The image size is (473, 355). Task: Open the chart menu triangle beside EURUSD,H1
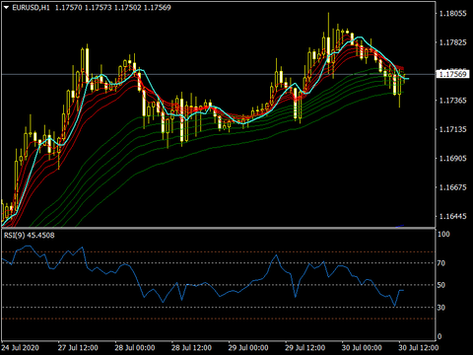click(x=6, y=7)
